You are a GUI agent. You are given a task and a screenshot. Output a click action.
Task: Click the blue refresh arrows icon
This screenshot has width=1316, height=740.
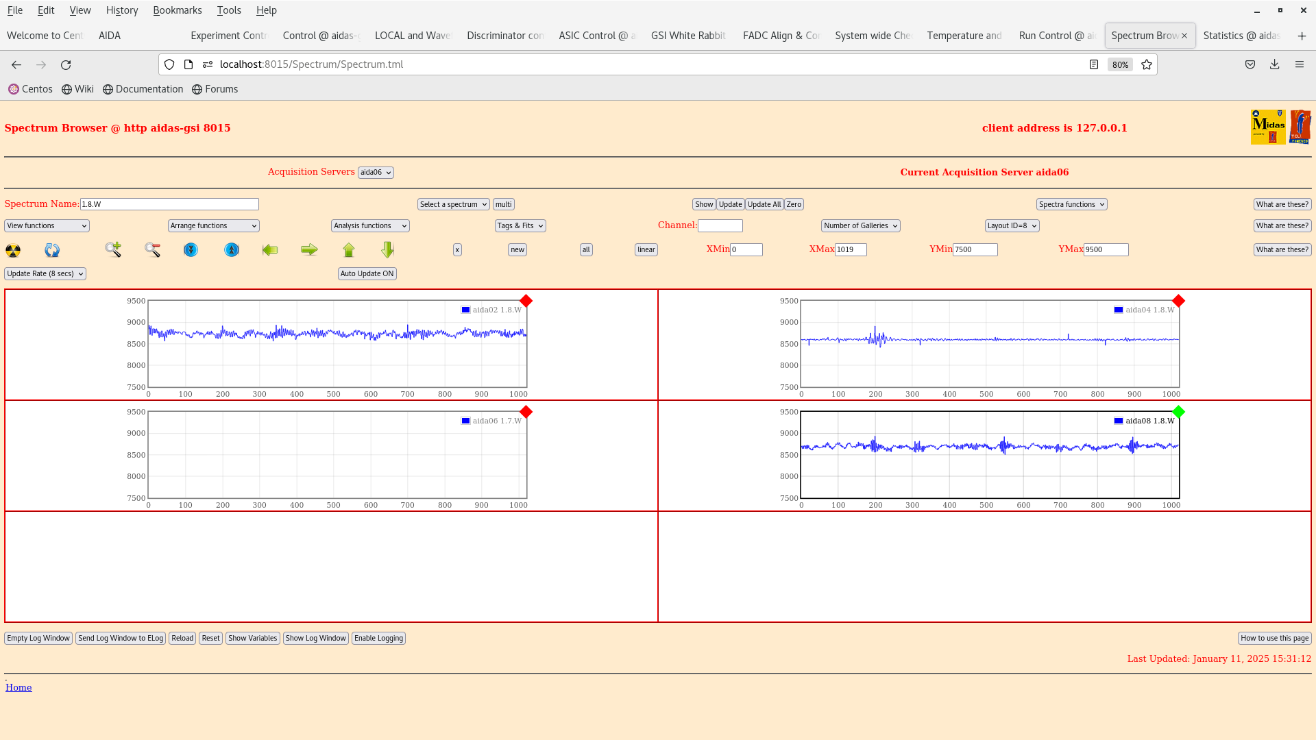click(x=52, y=250)
